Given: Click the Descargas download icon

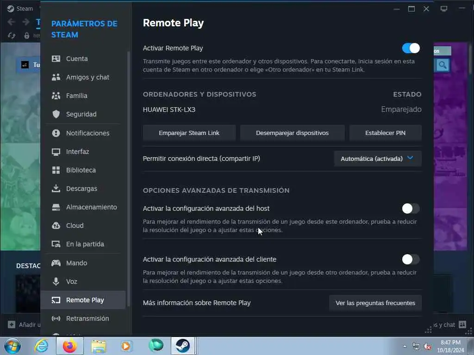Looking at the screenshot, I should coord(56,189).
